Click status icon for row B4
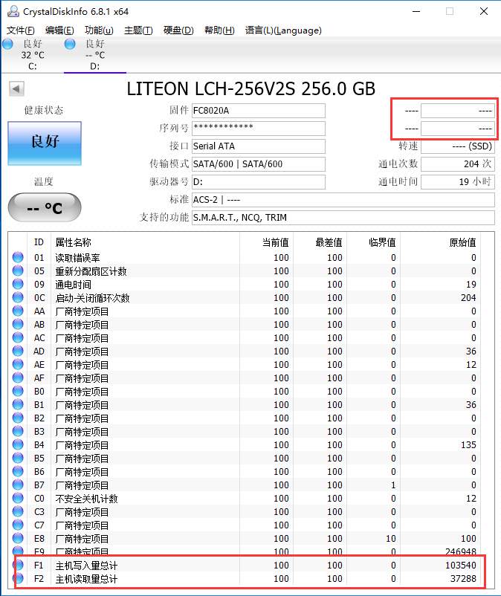 tap(18, 444)
